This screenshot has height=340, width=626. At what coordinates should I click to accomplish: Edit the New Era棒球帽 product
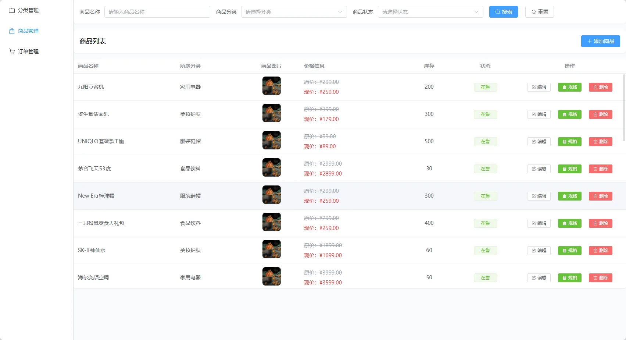[x=539, y=196]
